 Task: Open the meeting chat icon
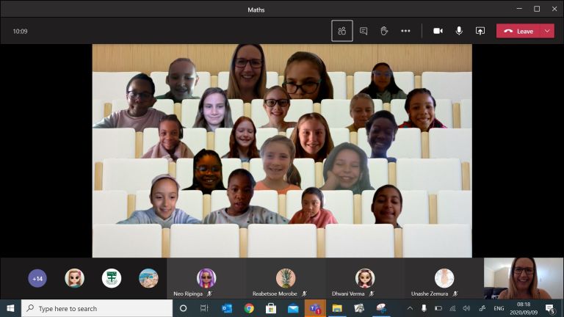click(364, 31)
